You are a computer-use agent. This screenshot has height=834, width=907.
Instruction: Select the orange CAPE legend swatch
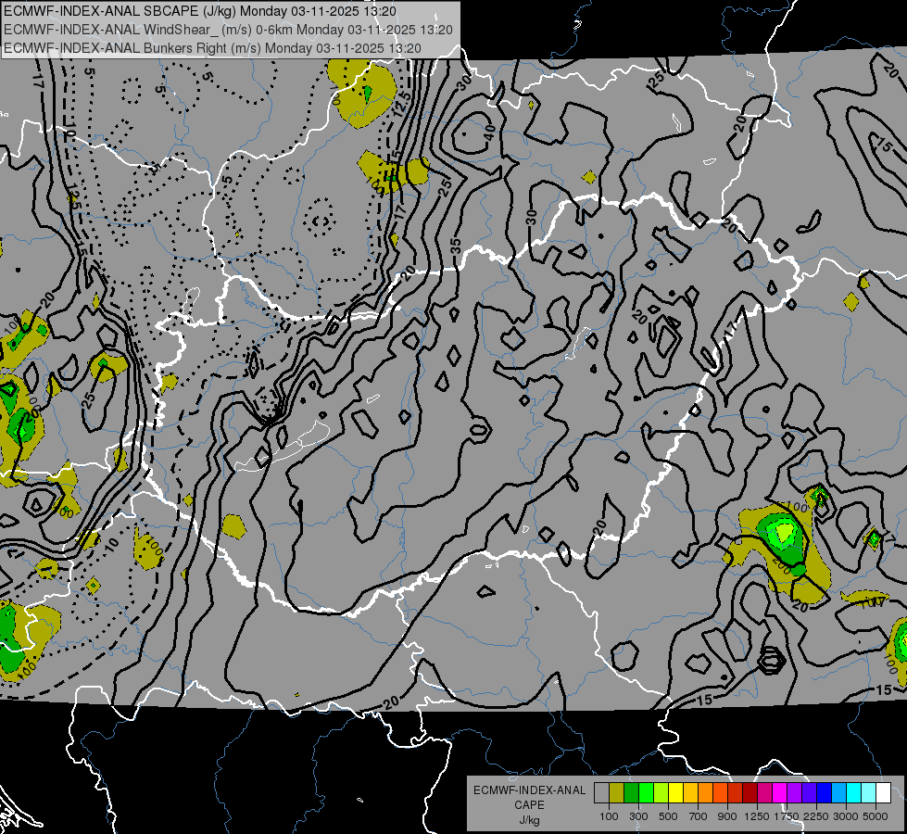point(705,792)
